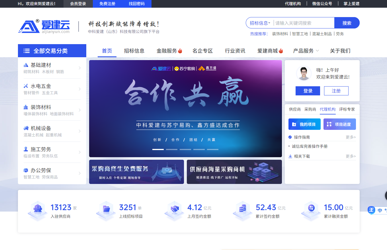Expand the 水电五金 category chevron

tap(79, 89)
